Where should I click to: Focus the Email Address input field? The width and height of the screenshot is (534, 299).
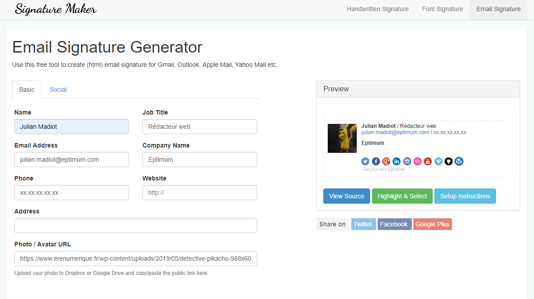point(71,160)
